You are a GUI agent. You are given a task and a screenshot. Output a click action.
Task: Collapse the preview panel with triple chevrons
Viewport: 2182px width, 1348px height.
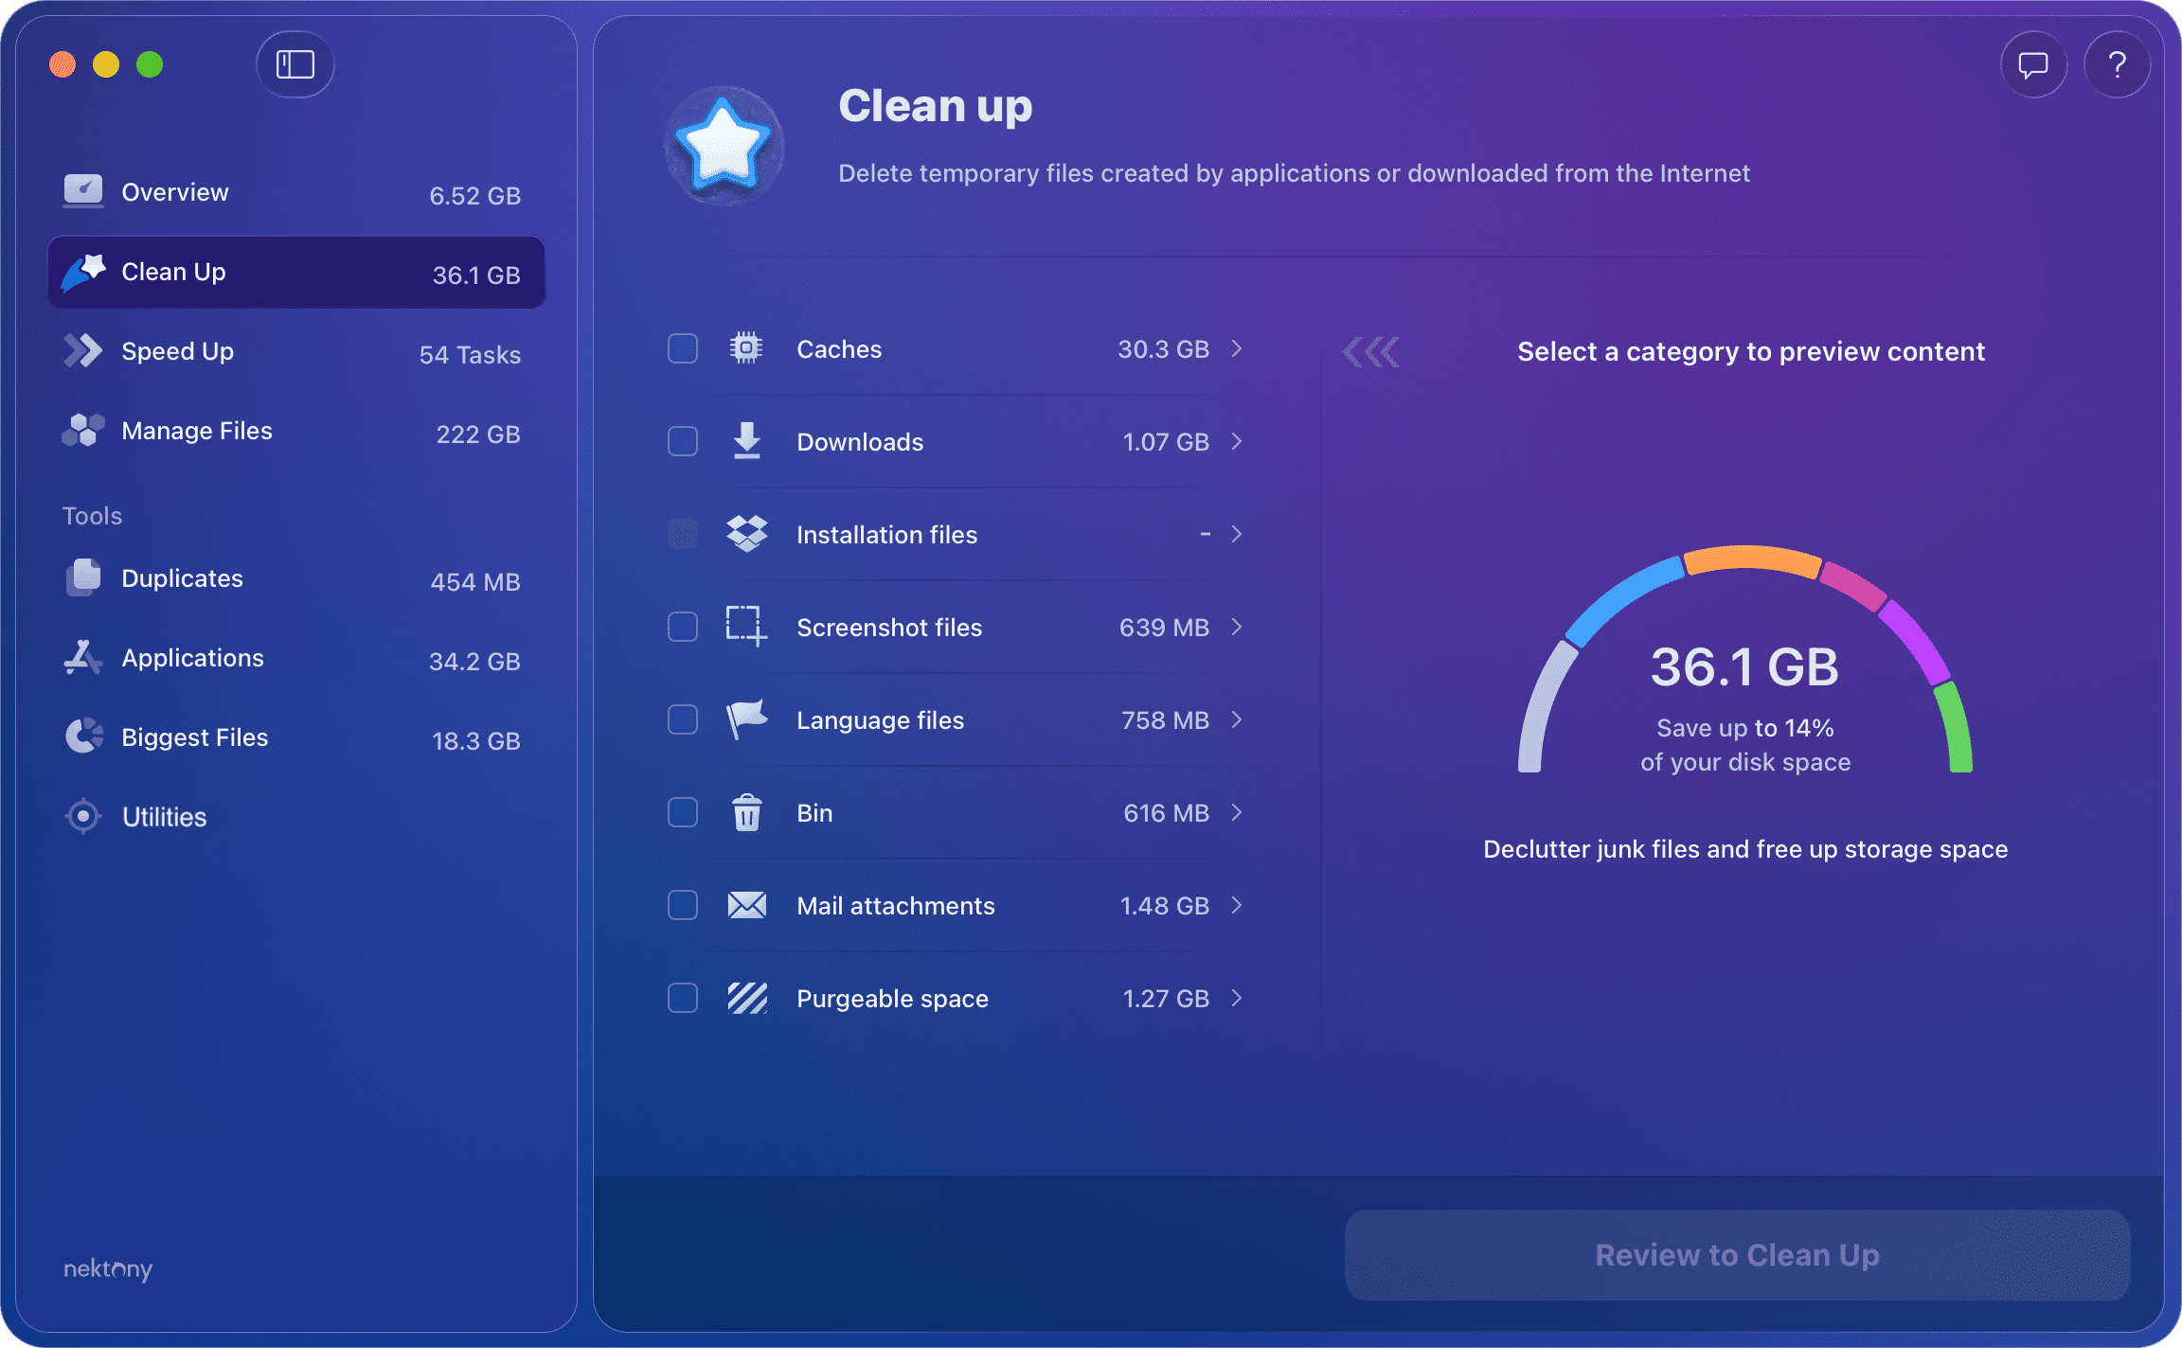click(x=1370, y=351)
